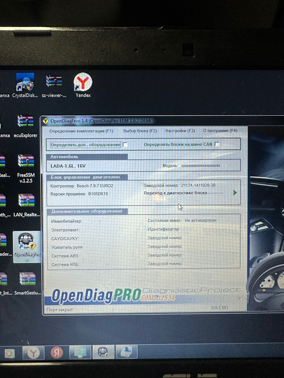Click controller value Bosch 7.9.7 EURO2
This screenshot has width=284, height=378.
click(95, 186)
